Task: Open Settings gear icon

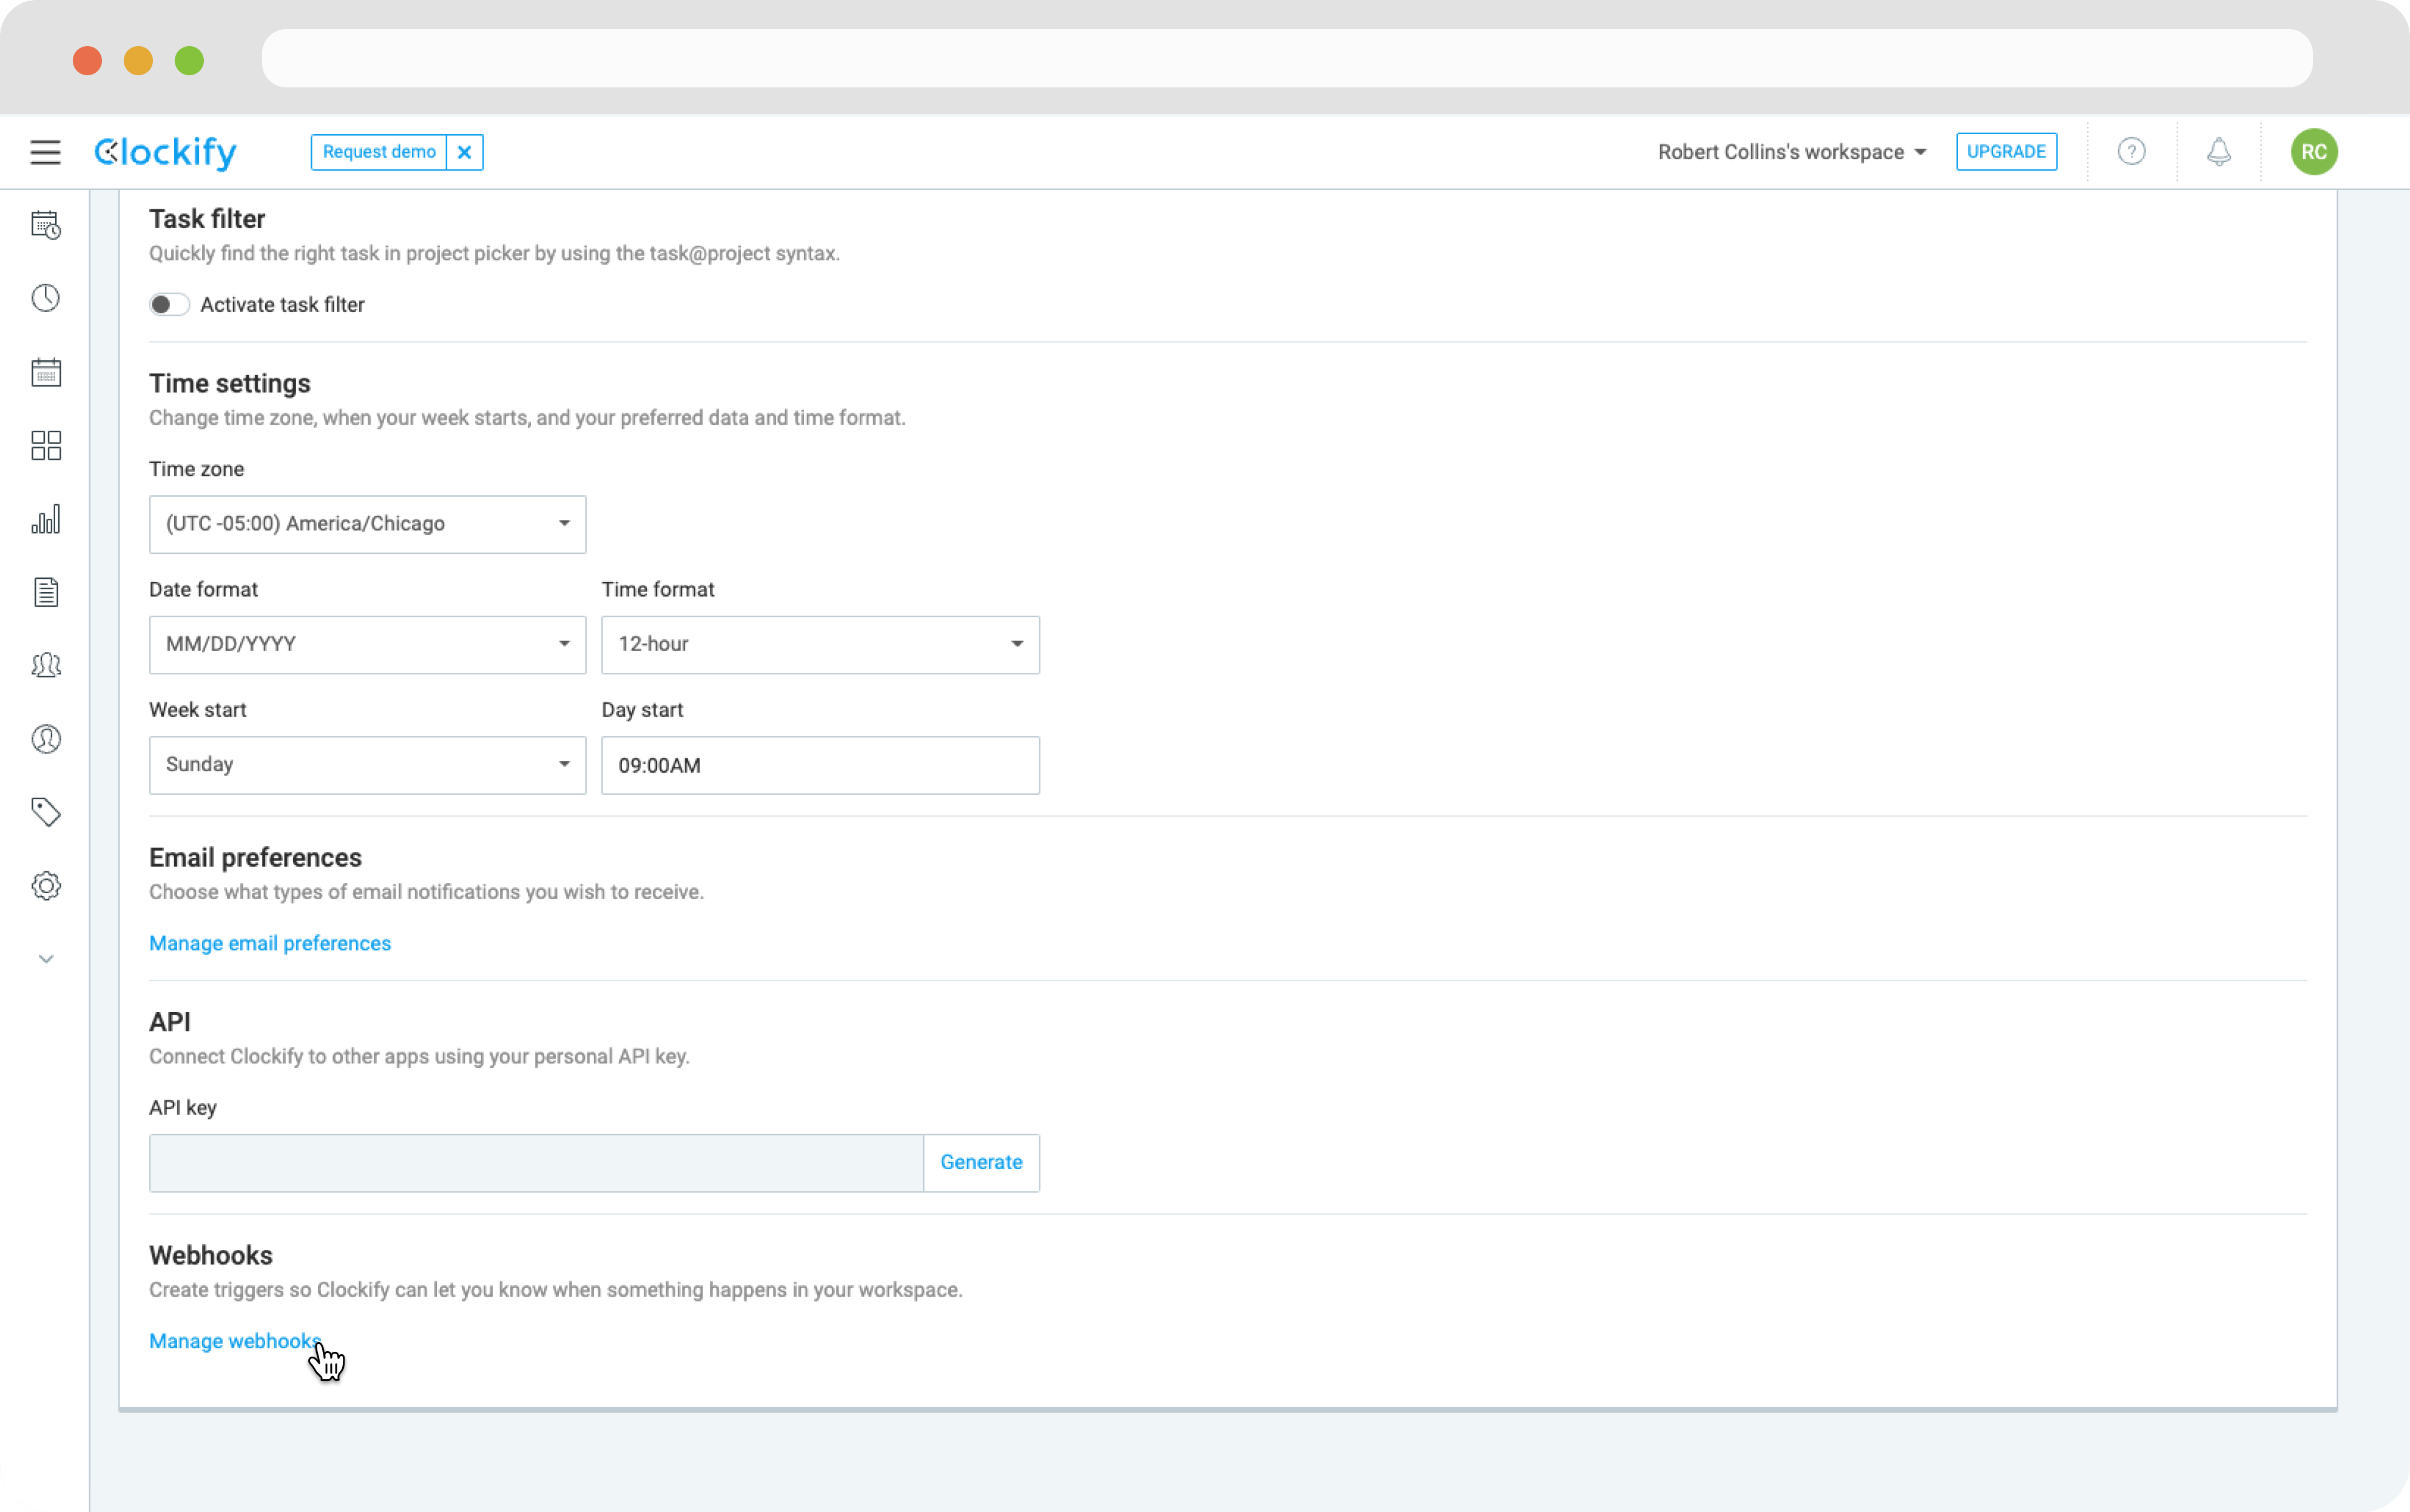Action: click(46, 886)
